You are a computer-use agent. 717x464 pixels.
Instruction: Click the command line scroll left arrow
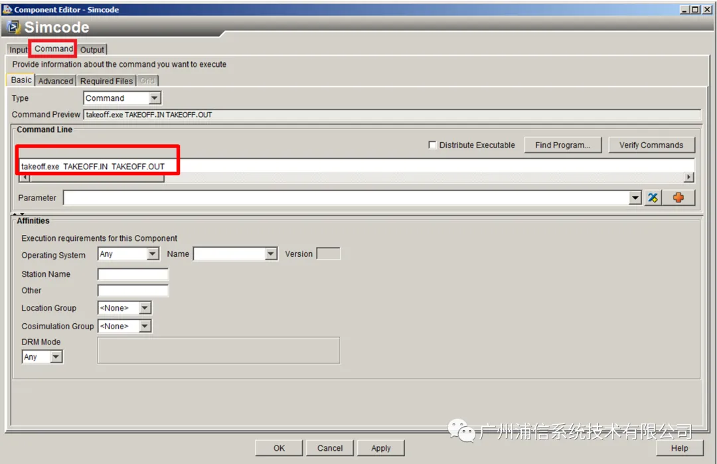25,177
